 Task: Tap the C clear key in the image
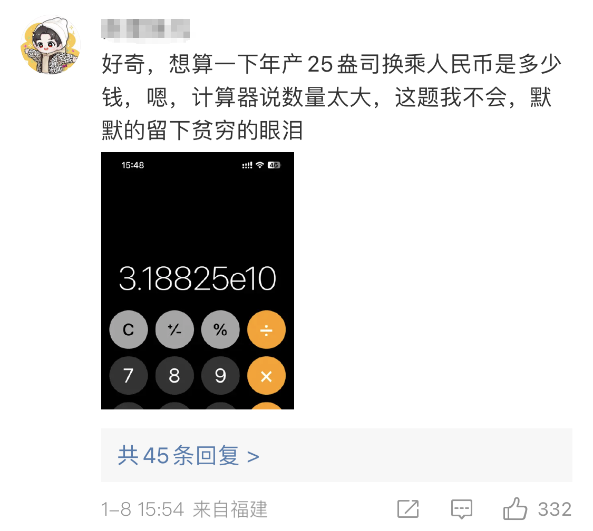129,329
